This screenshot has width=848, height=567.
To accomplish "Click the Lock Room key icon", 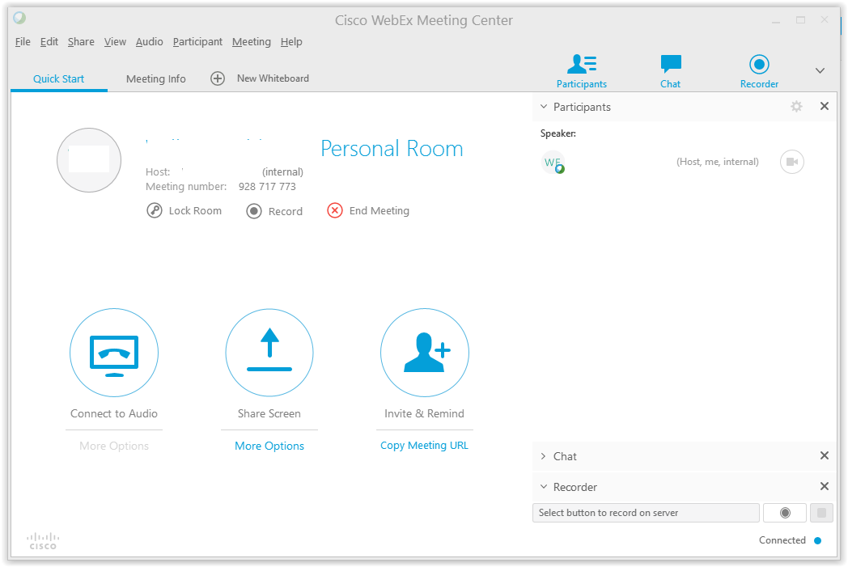I will coord(154,210).
